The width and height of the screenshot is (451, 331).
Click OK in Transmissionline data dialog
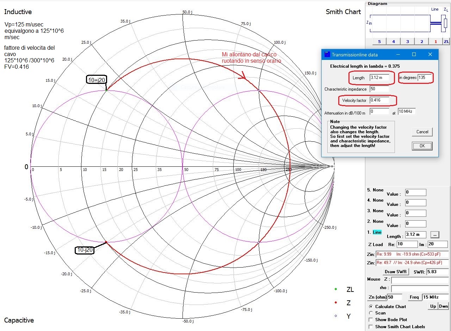422,146
